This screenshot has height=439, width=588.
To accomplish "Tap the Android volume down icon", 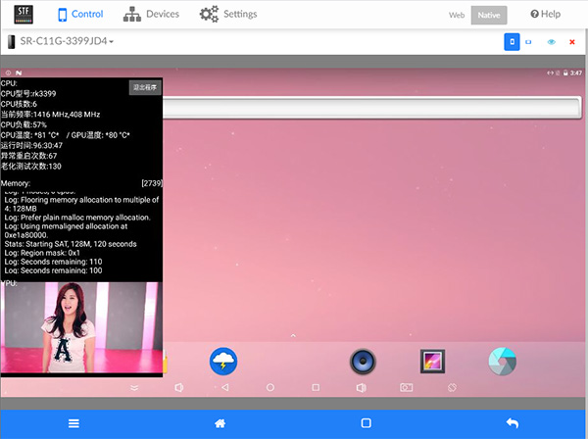I will click(x=179, y=388).
